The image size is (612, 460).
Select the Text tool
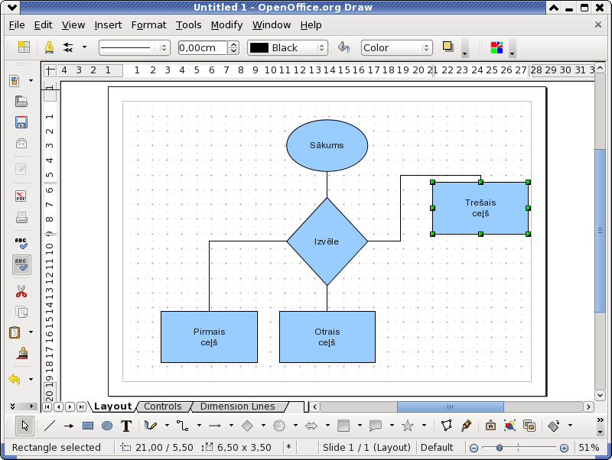tap(126, 426)
